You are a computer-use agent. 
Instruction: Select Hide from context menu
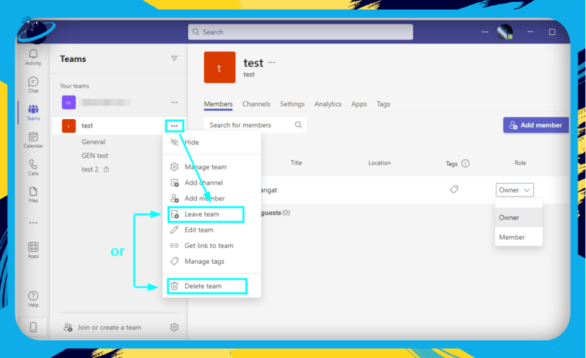[x=212, y=142]
